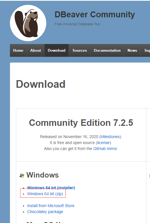Go to the About page
Screen dimensions: 150x223
(36, 50)
